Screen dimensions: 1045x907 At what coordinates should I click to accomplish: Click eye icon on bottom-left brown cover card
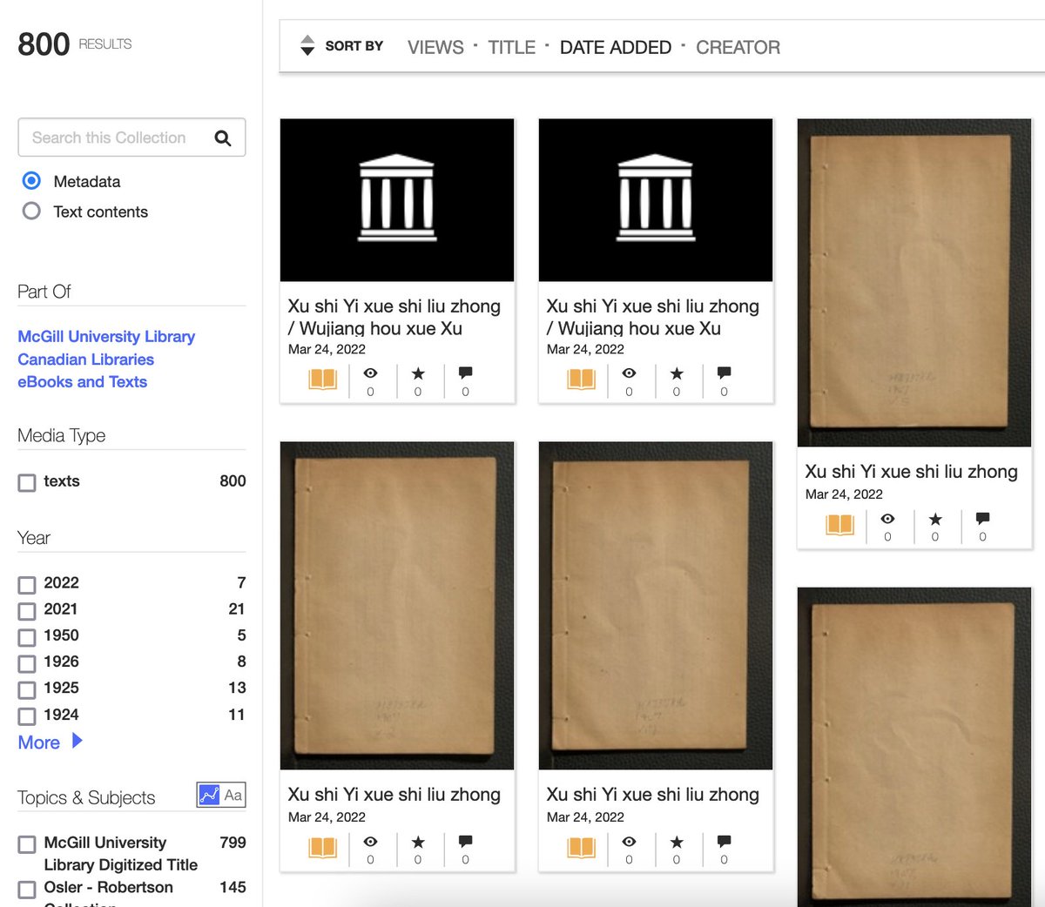coord(371,842)
